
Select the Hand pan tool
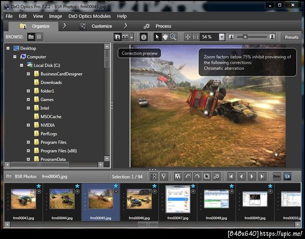pyautogui.click(x=165, y=37)
